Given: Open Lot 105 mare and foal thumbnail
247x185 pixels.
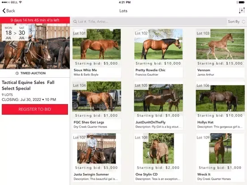Looking at the screenshot, I should (x=158, y=98).
